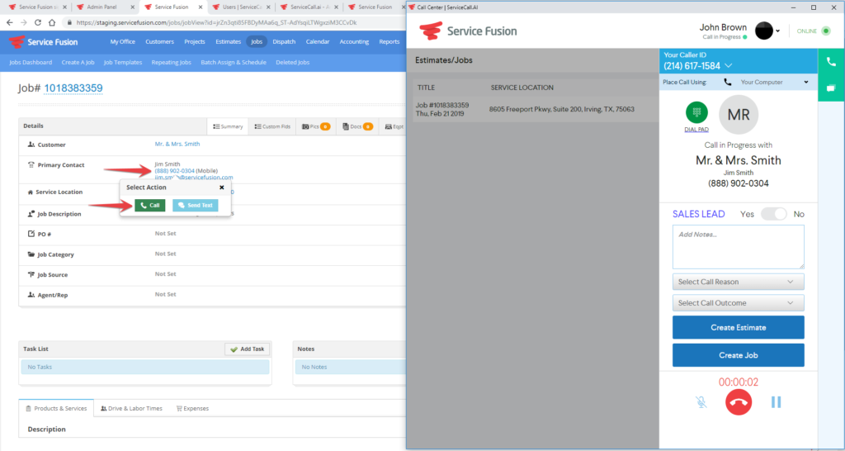The image size is (845, 451).
Task: Open the Dispatch menu
Action: tap(284, 41)
